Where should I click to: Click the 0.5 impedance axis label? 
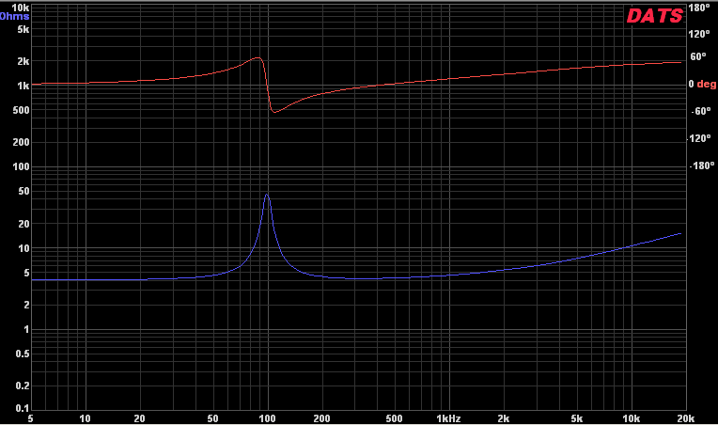tap(23, 354)
